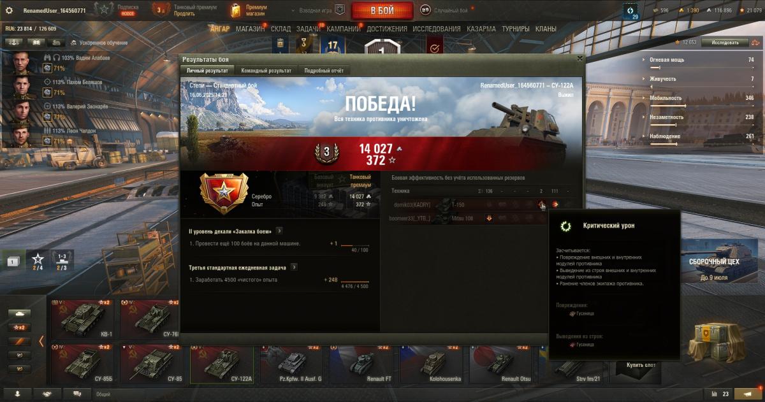This screenshot has height=402, width=765.
Task: Expand the II уровень декали task details
Action: pyautogui.click(x=279, y=231)
